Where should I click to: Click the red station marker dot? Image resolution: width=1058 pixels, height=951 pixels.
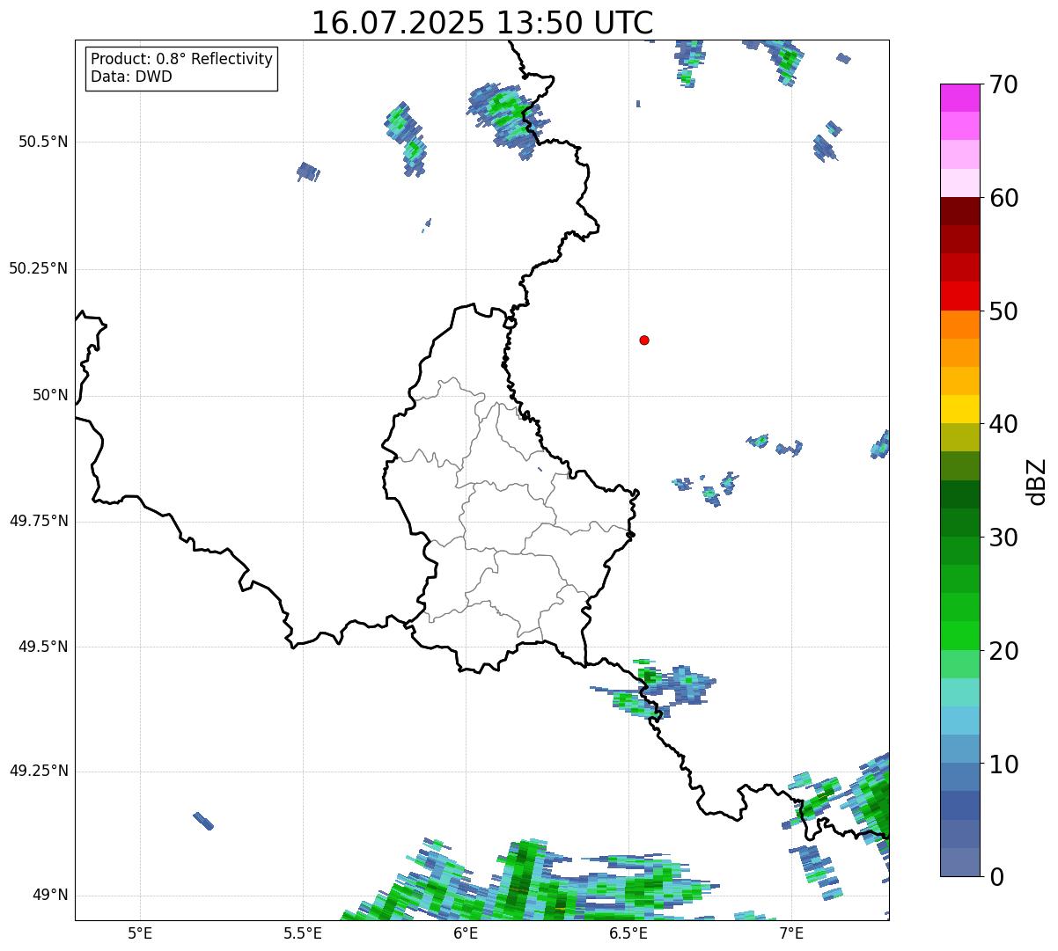coord(644,340)
